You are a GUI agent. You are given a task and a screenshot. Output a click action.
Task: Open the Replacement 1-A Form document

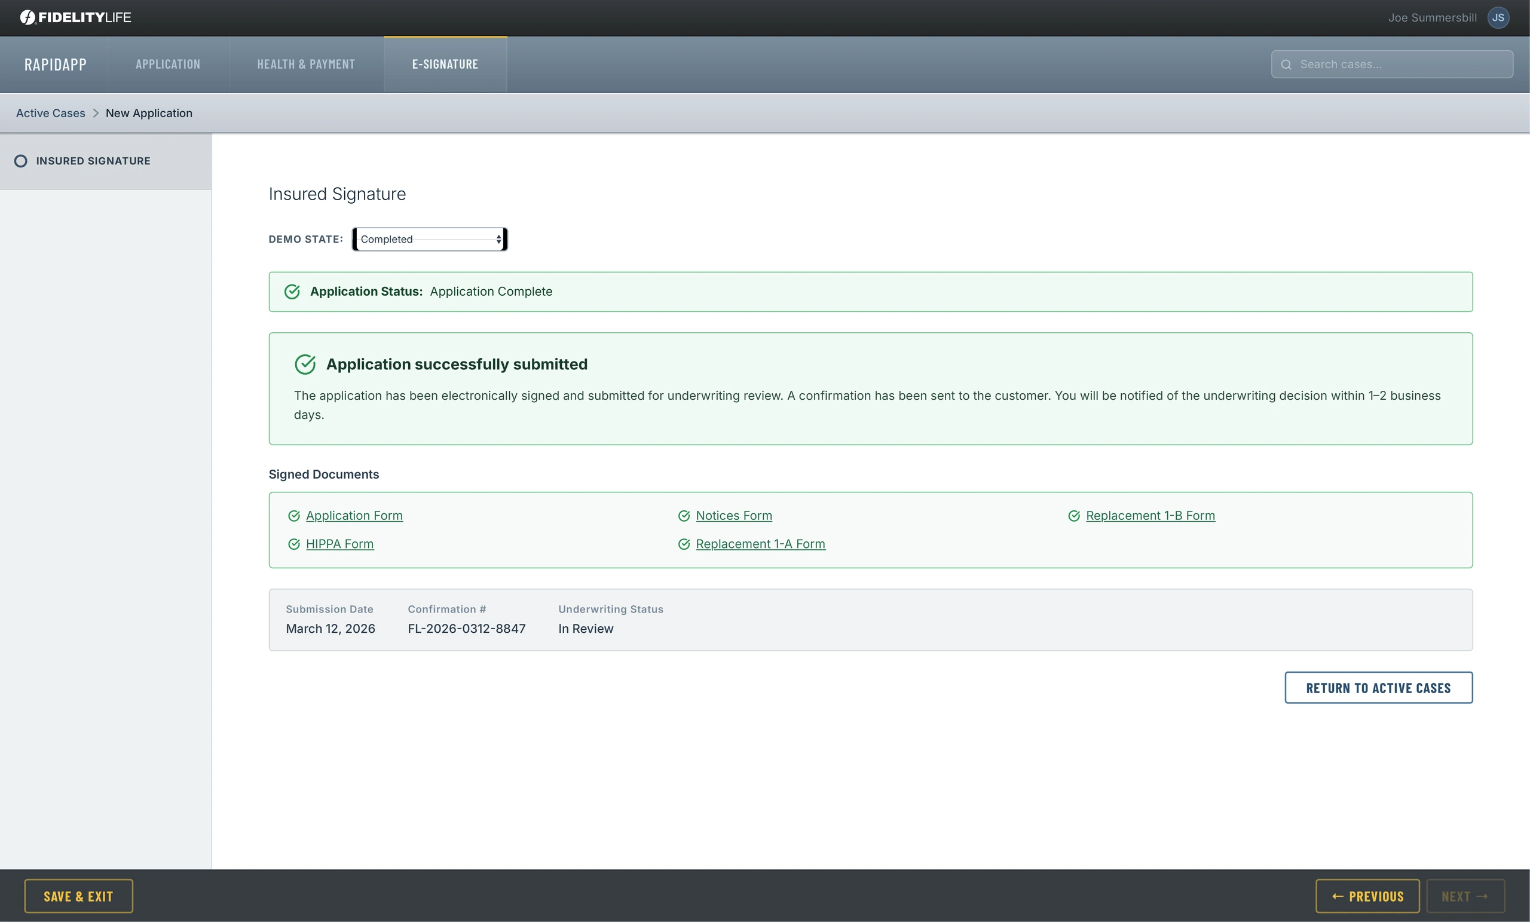click(x=760, y=544)
